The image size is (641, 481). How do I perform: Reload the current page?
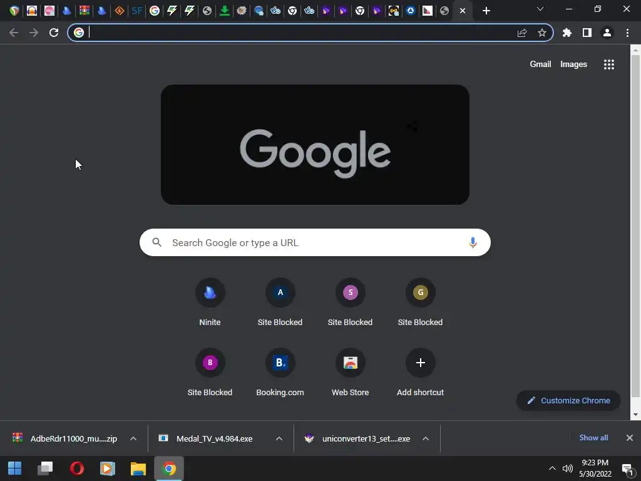click(x=54, y=33)
